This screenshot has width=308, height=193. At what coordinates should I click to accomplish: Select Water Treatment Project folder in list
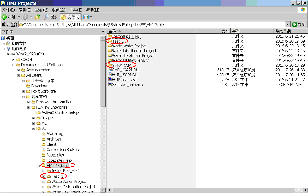(x=131, y=55)
